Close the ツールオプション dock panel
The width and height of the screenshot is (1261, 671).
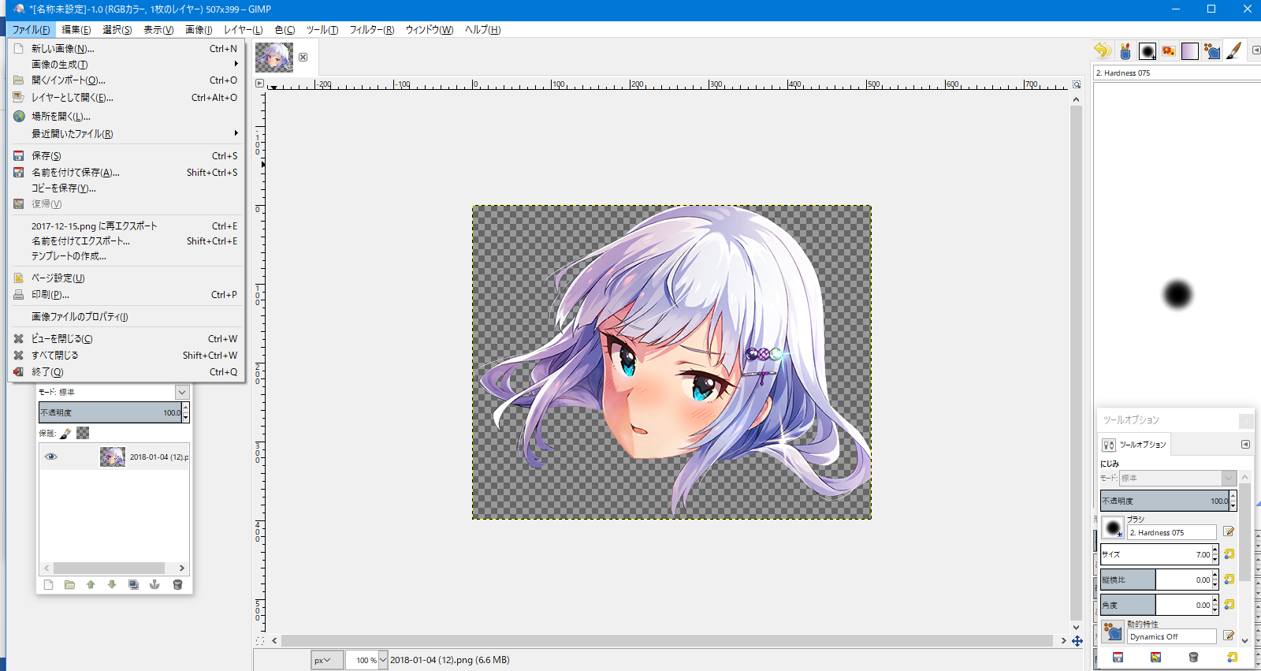[x=1246, y=420]
